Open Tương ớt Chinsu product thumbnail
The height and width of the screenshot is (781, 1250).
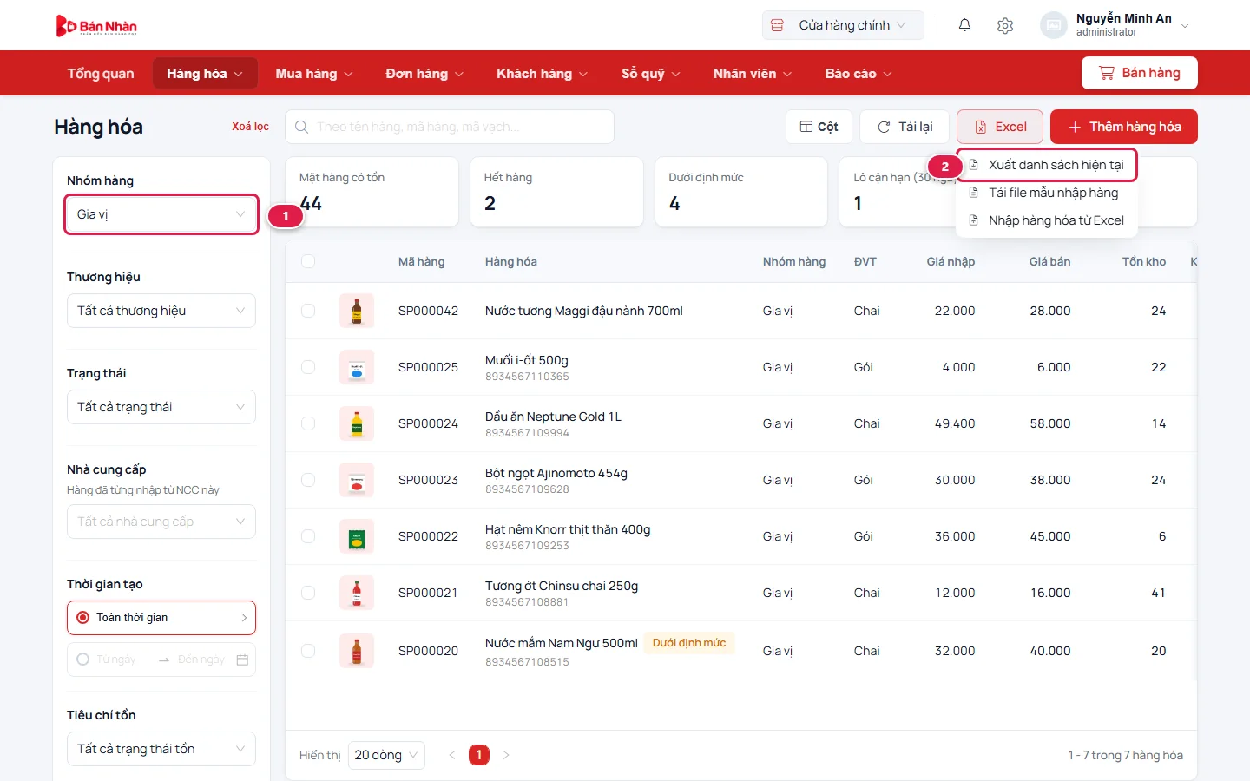pos(357,593)
